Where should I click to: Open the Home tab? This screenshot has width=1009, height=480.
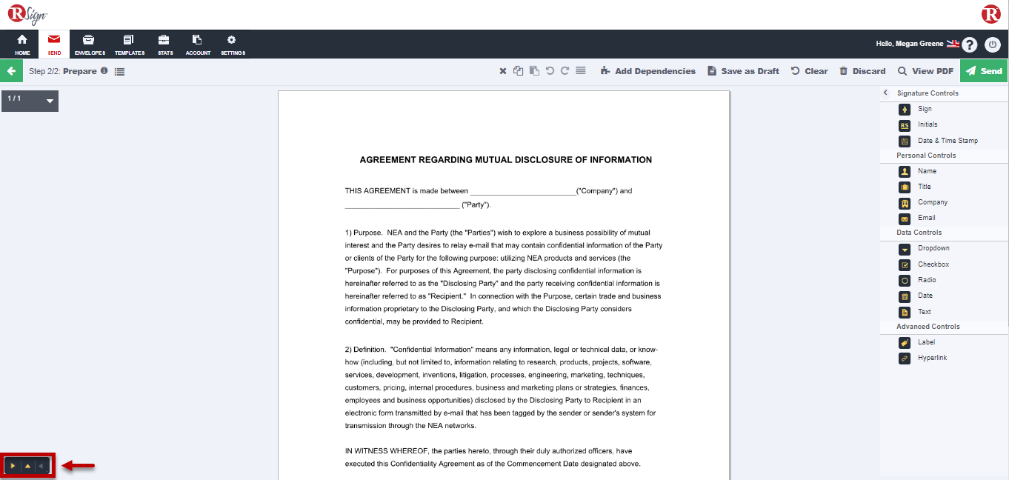tap(22, 44)
